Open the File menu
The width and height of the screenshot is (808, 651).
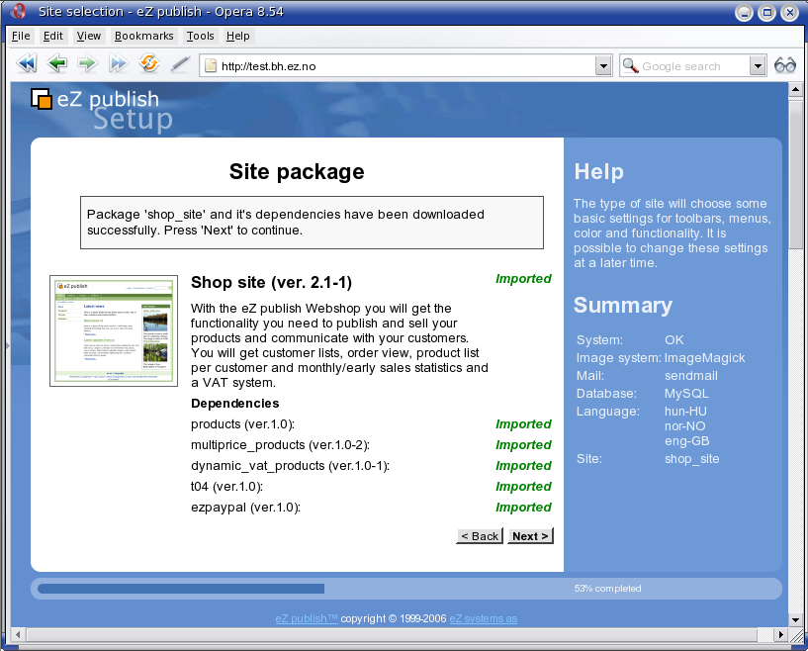(21, 36)
